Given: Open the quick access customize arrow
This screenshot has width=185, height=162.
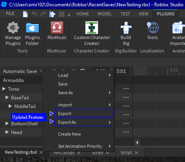Looking at the screenshot, I should point(69,15).
